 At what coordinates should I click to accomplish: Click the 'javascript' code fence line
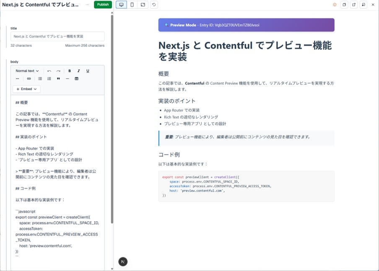tap(26, 212)
